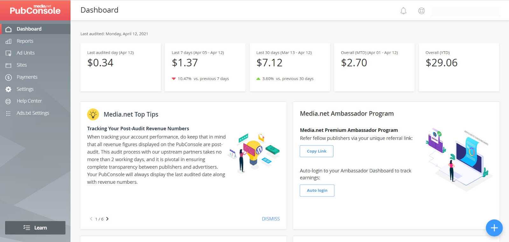
Task: Click the support lifebuoy icon in header
Action: [422, 11]
